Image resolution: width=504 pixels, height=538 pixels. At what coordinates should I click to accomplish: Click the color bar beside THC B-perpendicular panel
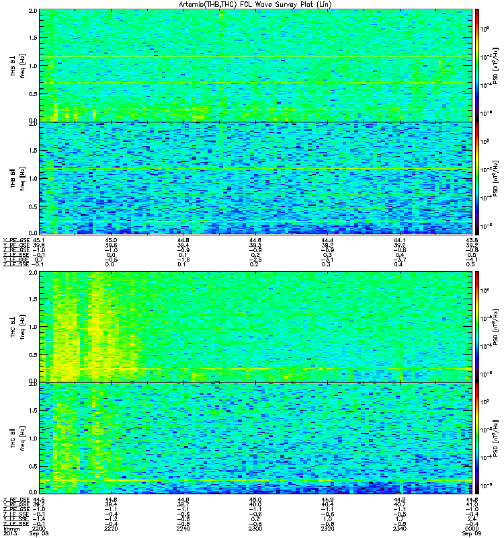(477, 327)
